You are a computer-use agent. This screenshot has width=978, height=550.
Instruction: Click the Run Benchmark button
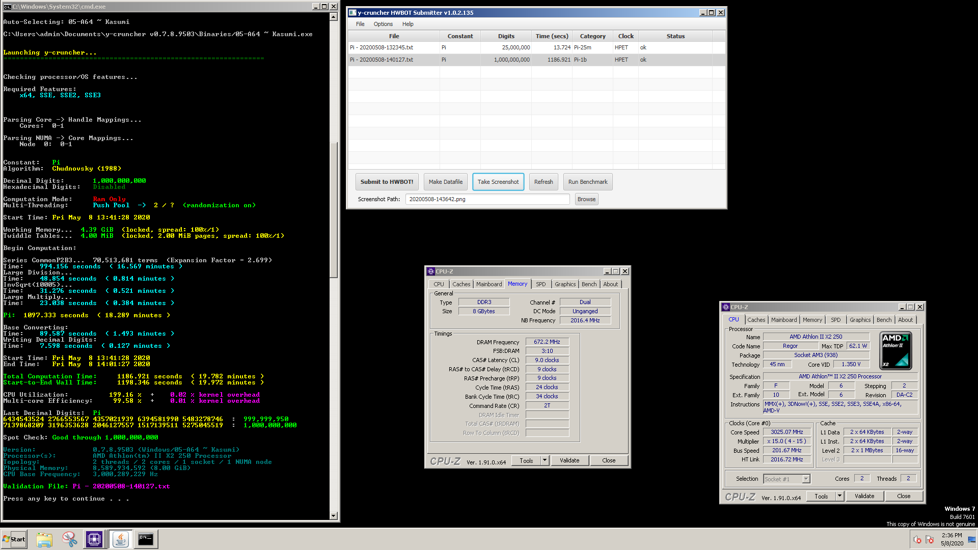point(588,182)
